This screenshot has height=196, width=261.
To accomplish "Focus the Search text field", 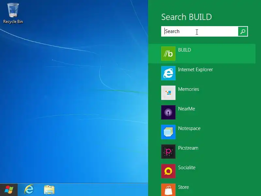I will coord(200,31).
